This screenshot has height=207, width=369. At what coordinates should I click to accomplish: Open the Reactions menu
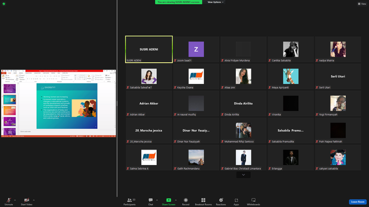[221, 201]
